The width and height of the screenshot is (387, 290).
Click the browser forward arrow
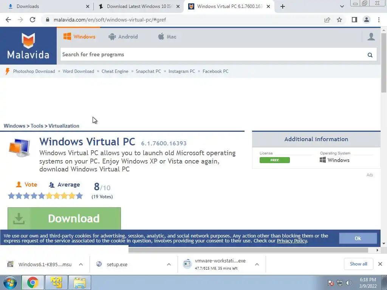point(20,20)
